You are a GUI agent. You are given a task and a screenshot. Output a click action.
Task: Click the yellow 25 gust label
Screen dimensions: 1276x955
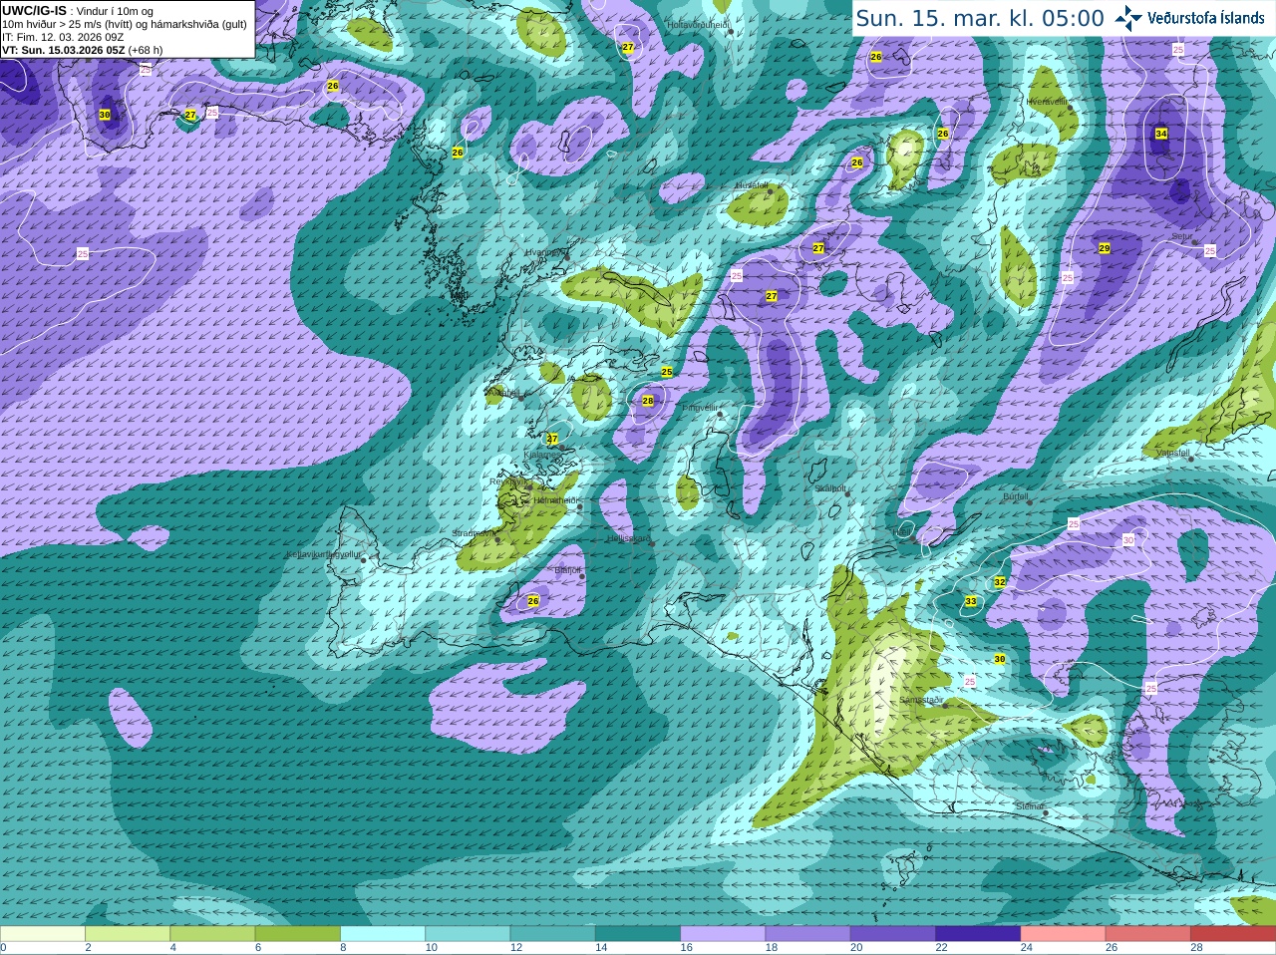pos(667,372)
